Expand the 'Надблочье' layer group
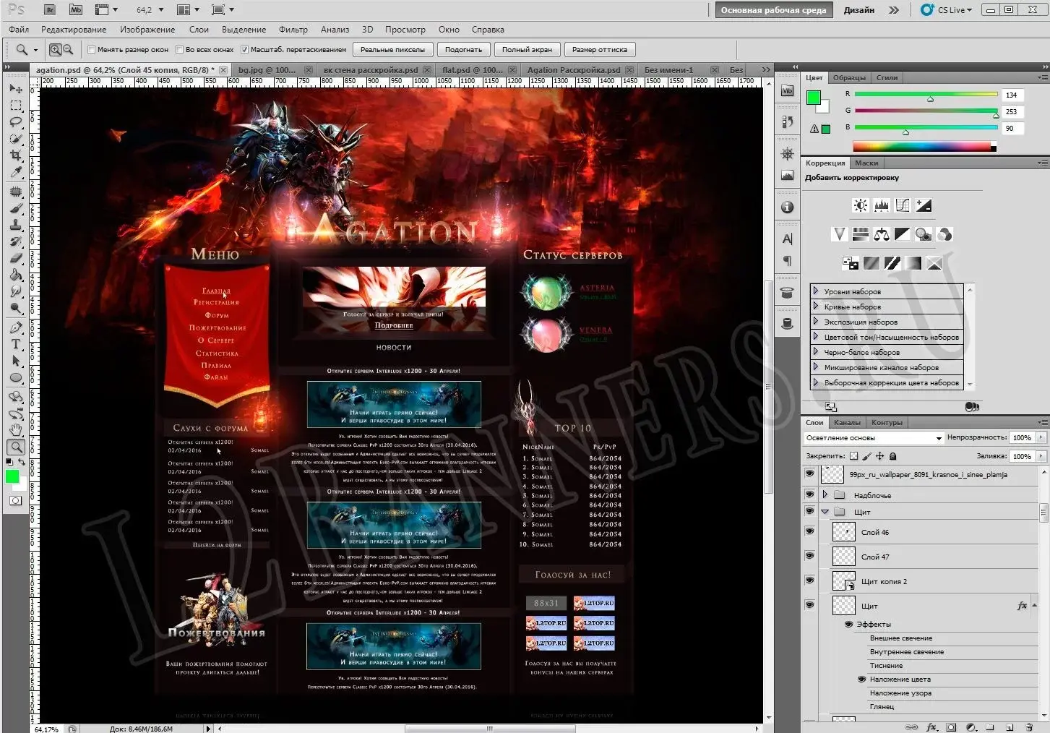Image resolution: width=1050 pixels, height=733 pixels. [x=825, y=494]
